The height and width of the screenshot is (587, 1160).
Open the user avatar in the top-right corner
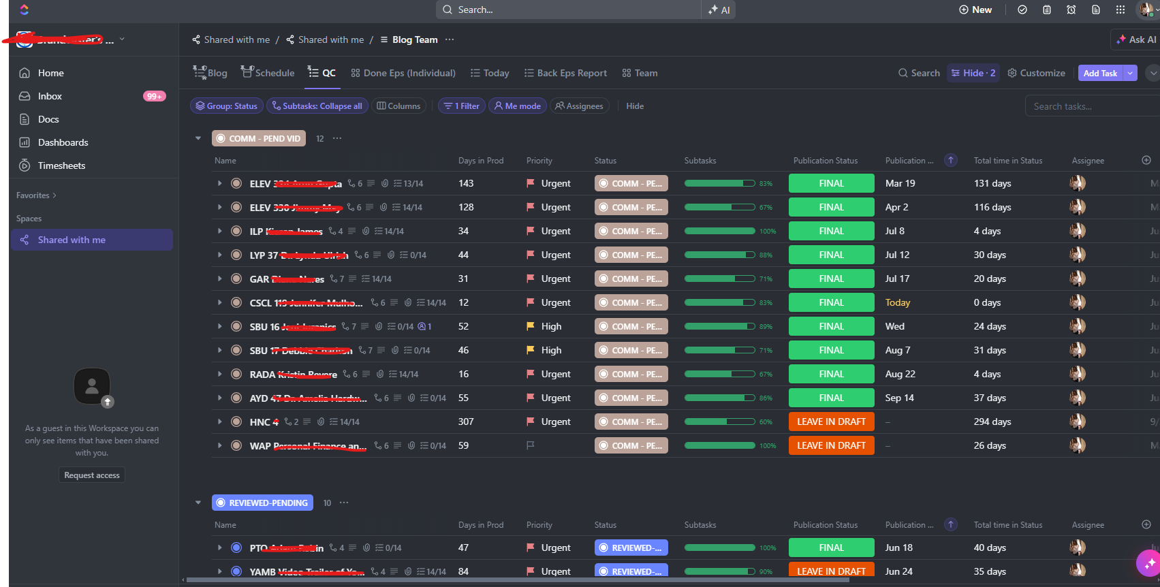tap(1146, 10)
